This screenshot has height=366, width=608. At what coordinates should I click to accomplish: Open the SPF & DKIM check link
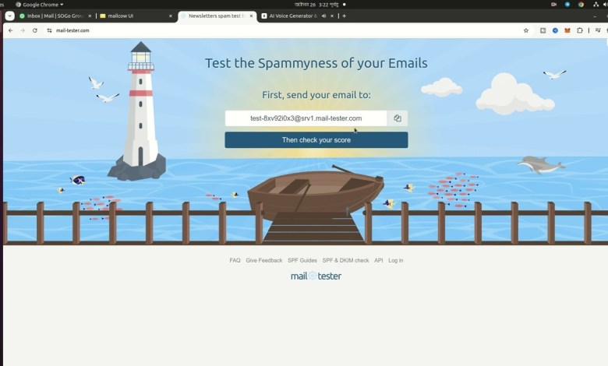pyautogui.click(x=345, y=260)
